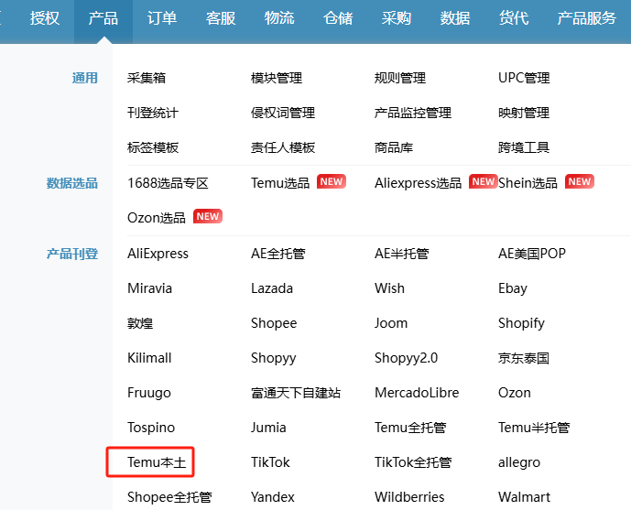Select Kilimall listing
Screen dimensions: 631x510
149,358
